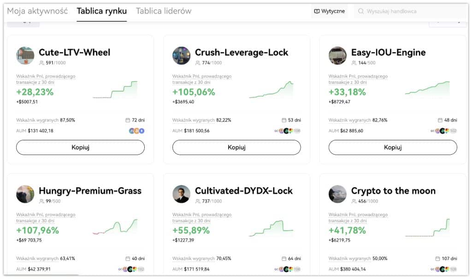Click Kopiuj on Crush-Leverage-Lock
Screen dimensions: 472x279
pos(236,147)
